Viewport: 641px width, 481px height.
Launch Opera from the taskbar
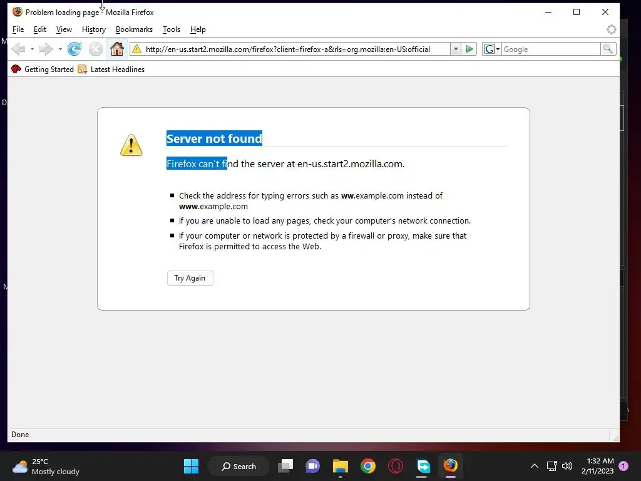click(396, 466)
